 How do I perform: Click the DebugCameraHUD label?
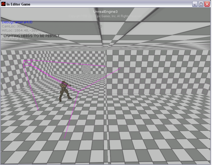[17, 22]
